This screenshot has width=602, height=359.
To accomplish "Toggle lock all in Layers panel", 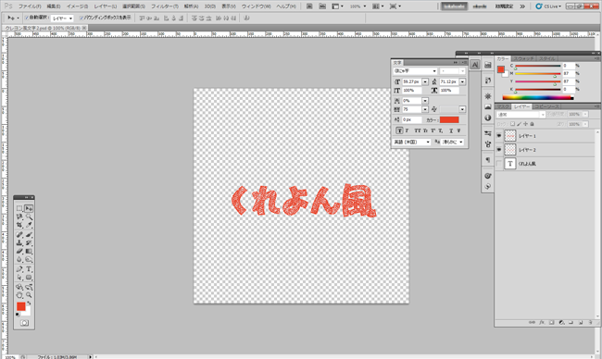I will click(533, 124).
